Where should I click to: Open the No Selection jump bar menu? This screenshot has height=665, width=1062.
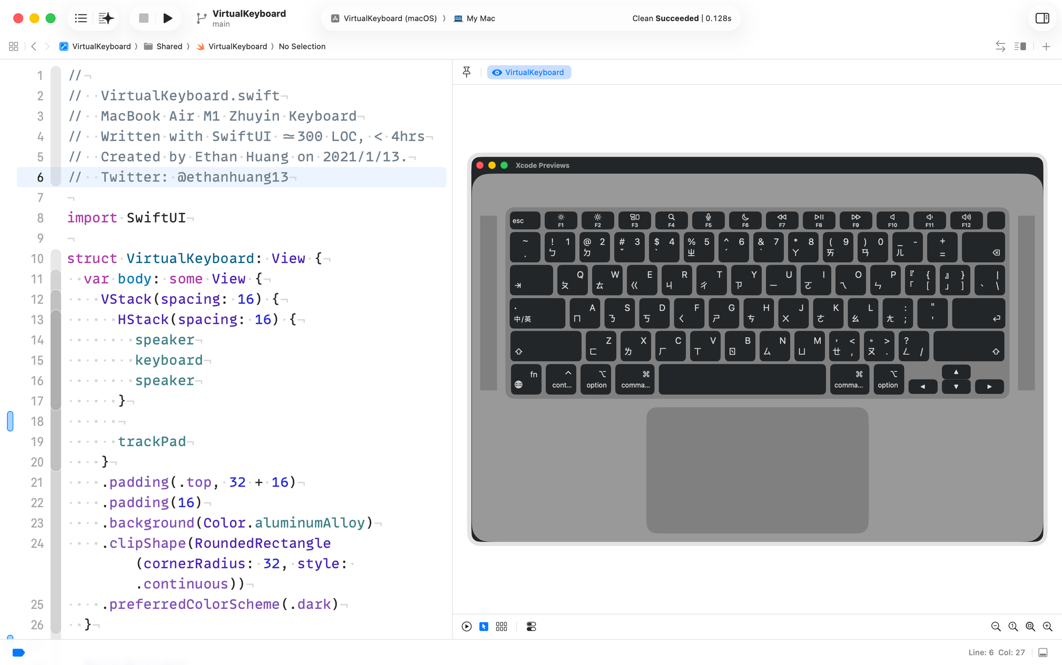[302, 47]
